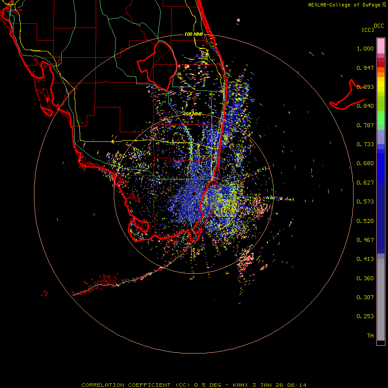This screenshot has width=388, height=388.
Task: Select the 0.467 color scale value
Action: tap(365, 240)
